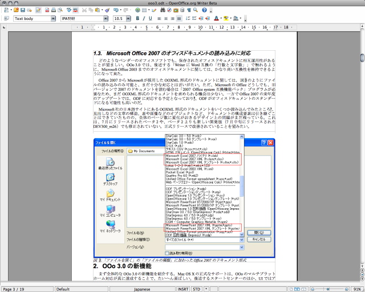Turn on bulleted list
This screenshot has height=292, width=365.
[x=194, y=18]
